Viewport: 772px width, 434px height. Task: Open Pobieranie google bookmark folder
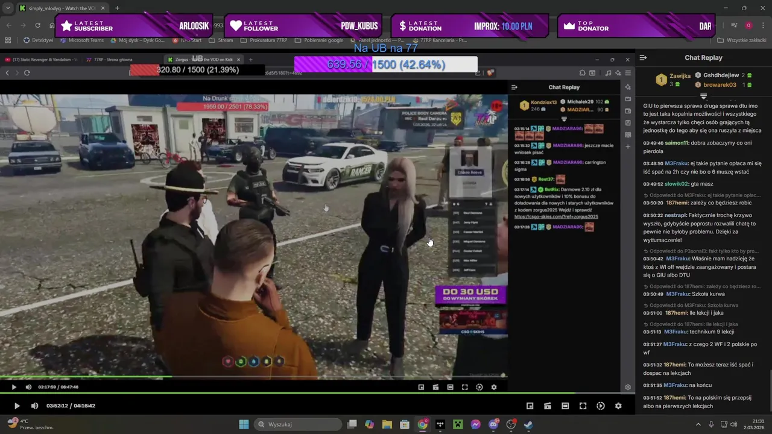pyautogui.click(x=319, y=40)
